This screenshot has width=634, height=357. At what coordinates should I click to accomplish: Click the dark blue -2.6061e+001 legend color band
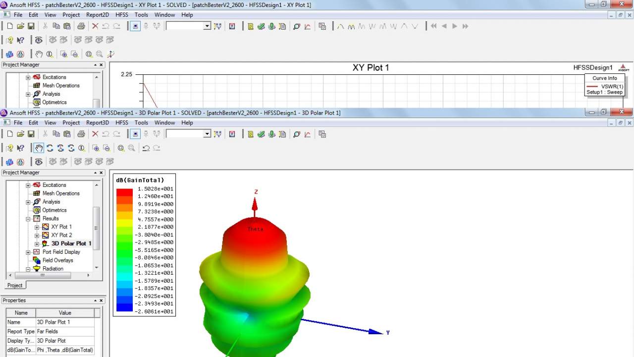(124, 308)
